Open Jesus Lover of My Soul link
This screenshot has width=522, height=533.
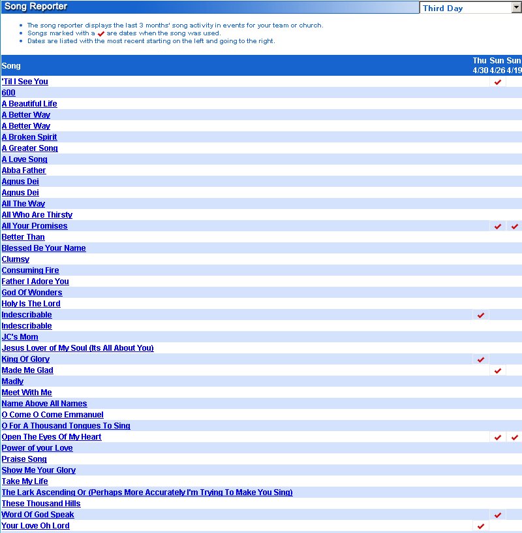coord(78,348)
